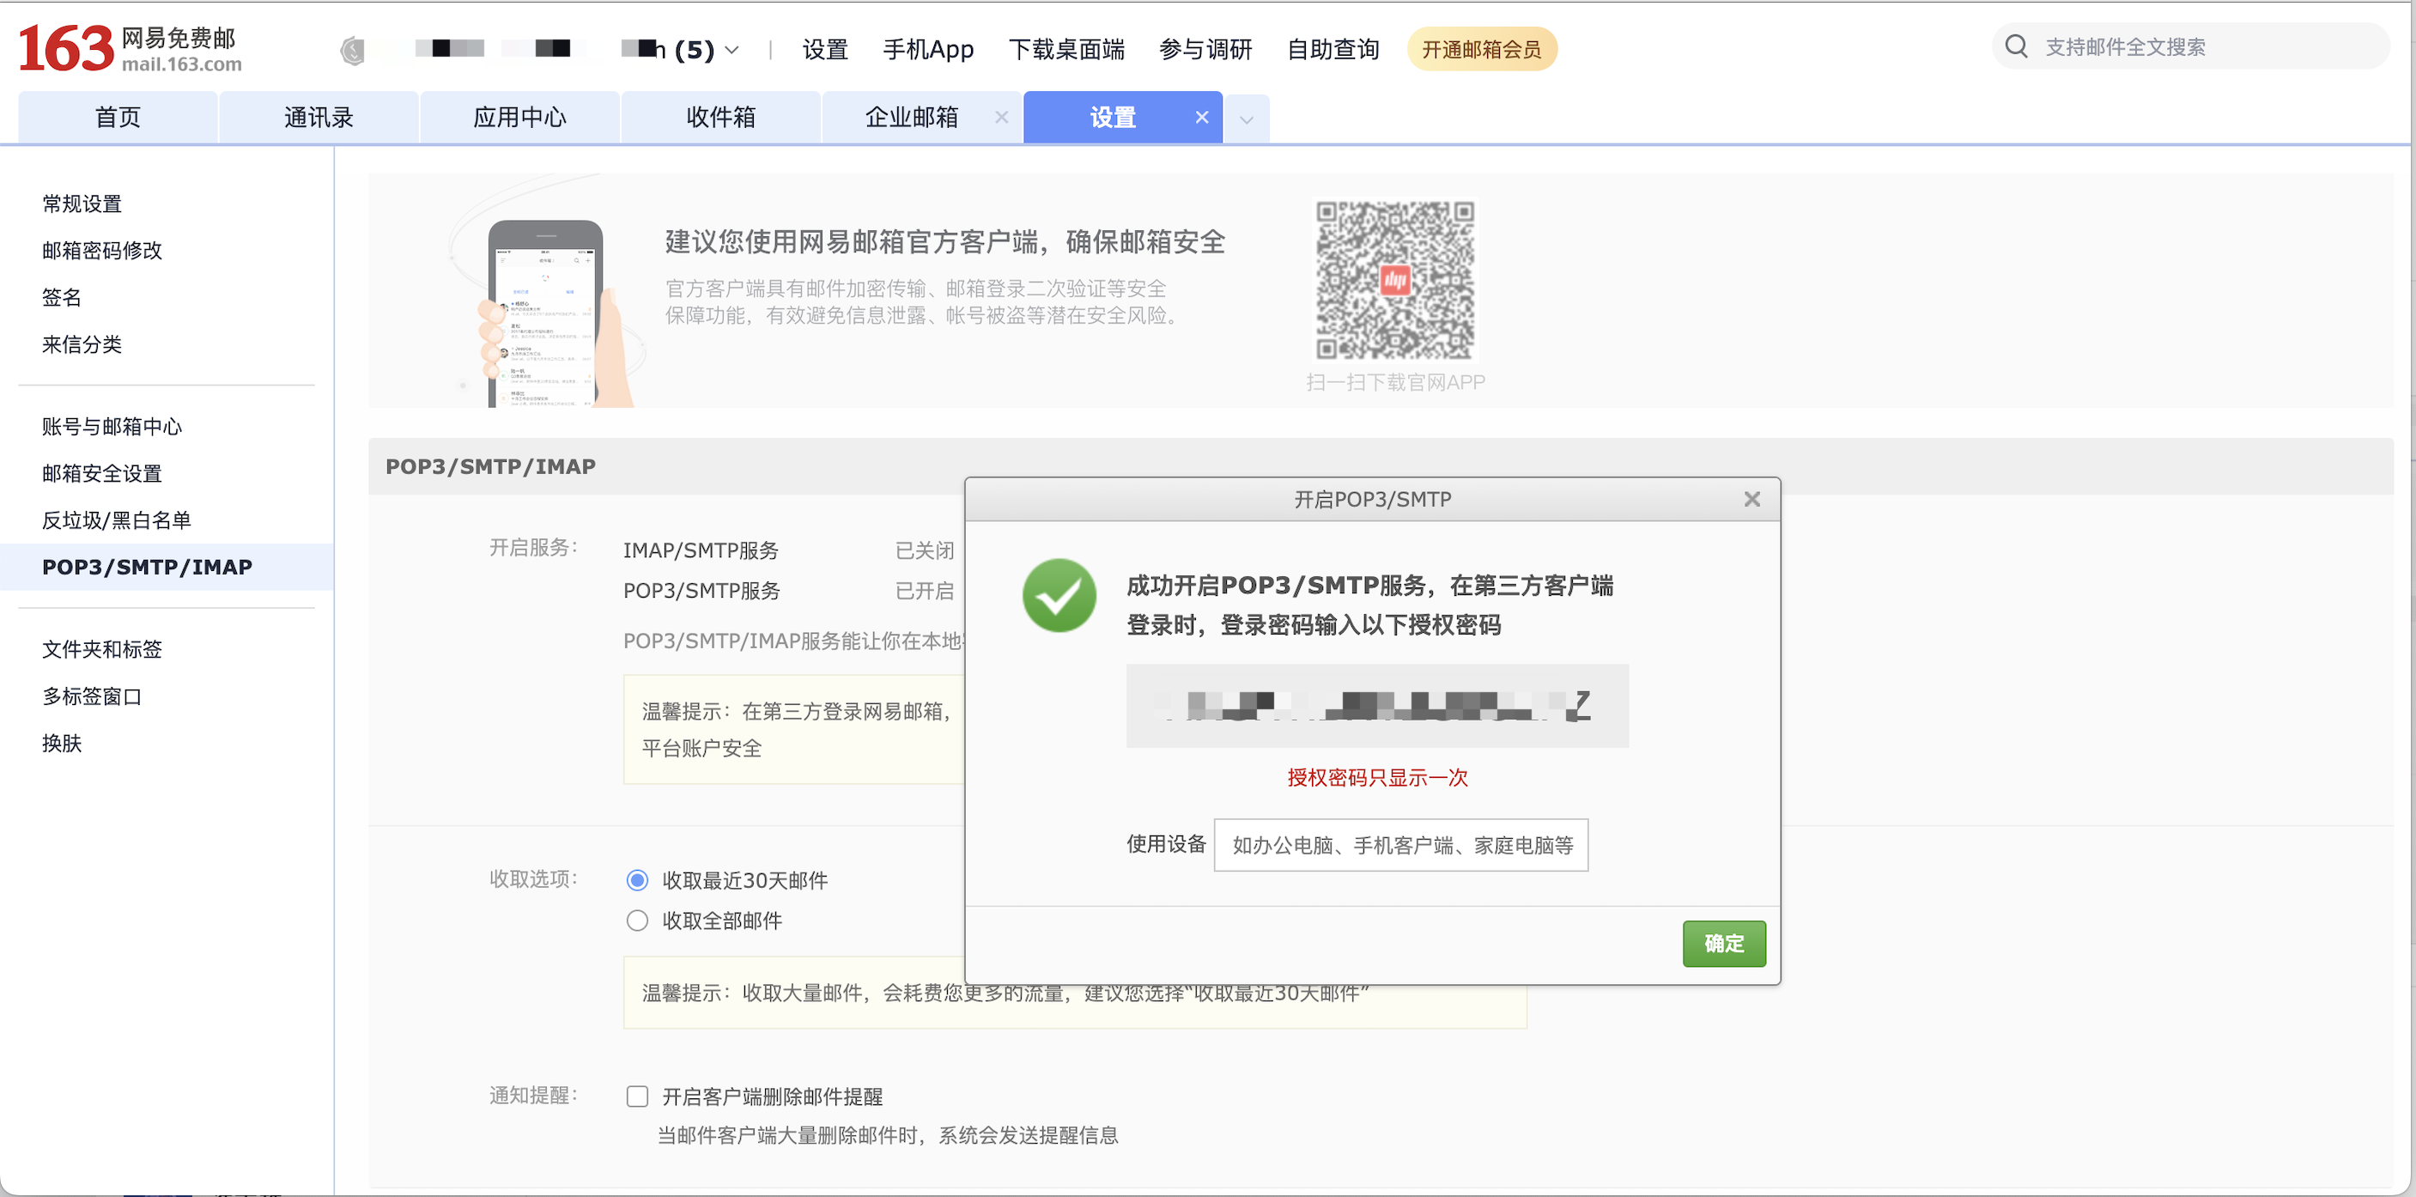This screenshot has width=2416, height=1197.
Task: Open 反垃圾/黑白名单 settings
Action: [x=116, y=520]
